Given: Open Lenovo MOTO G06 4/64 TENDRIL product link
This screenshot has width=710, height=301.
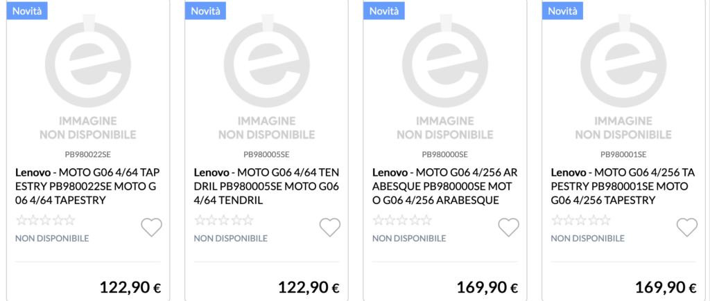Looking at the screenshot, I should [x=266, y=187].
